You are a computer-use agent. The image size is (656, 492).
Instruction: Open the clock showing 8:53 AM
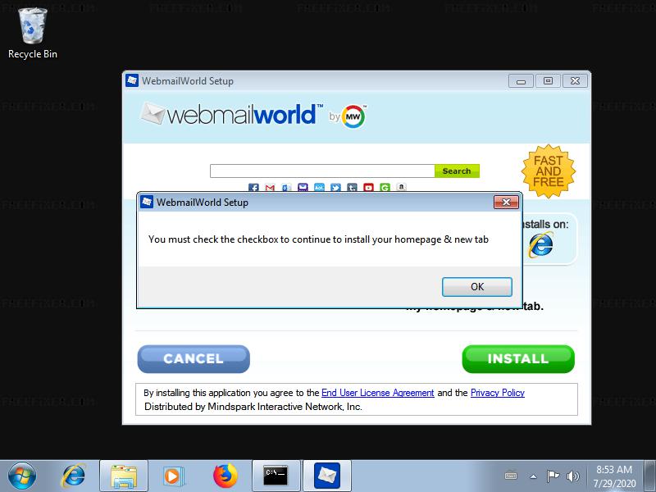click(614, 476)
